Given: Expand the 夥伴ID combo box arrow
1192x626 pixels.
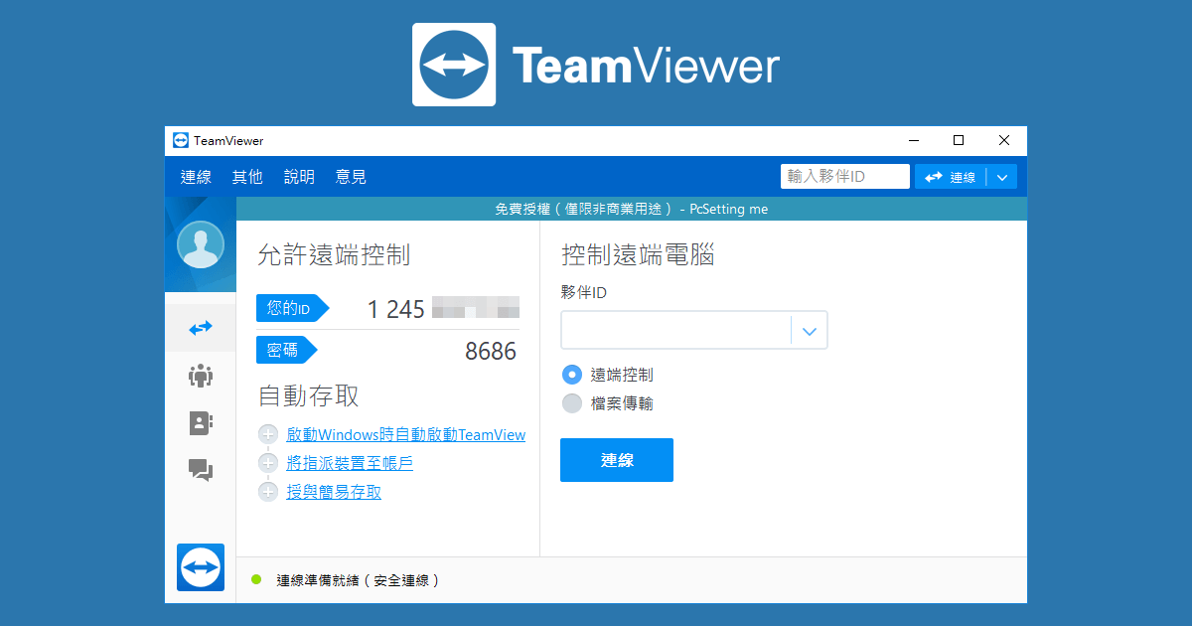Looking at the screenshot, I should 810,331.
